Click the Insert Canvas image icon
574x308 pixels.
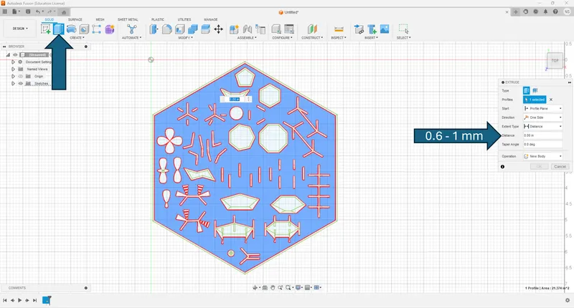coord(385,29)
